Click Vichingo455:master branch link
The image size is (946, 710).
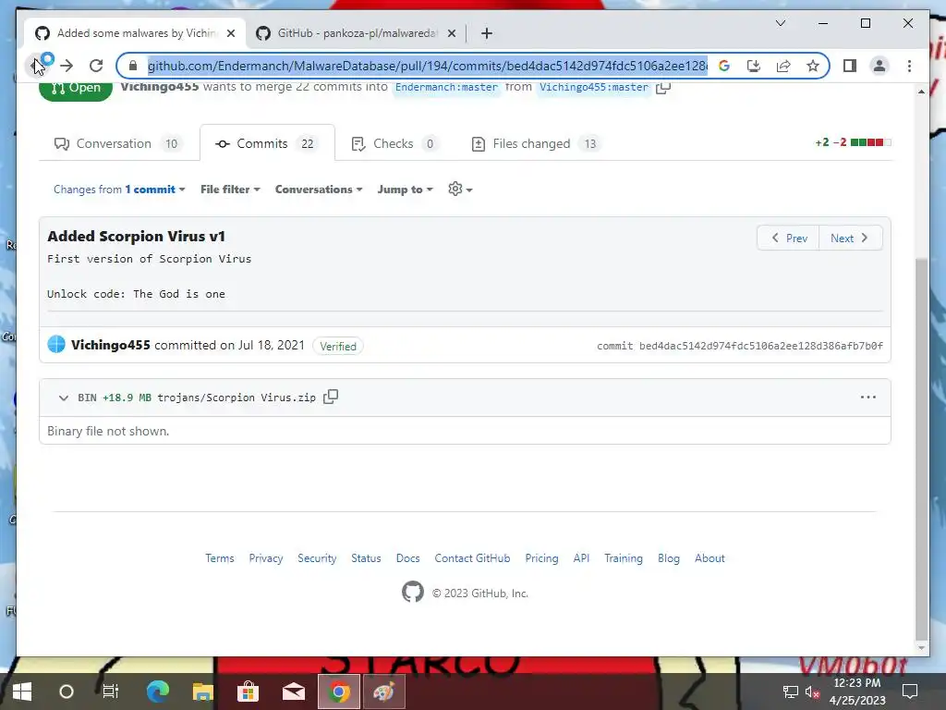point(594,88)
